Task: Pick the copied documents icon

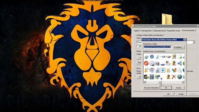Action: pos(180,70)
